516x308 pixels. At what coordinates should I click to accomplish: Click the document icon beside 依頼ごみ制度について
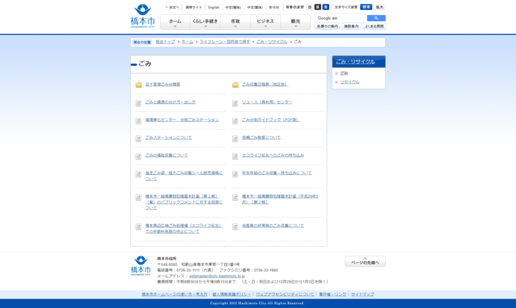[236, 138]
